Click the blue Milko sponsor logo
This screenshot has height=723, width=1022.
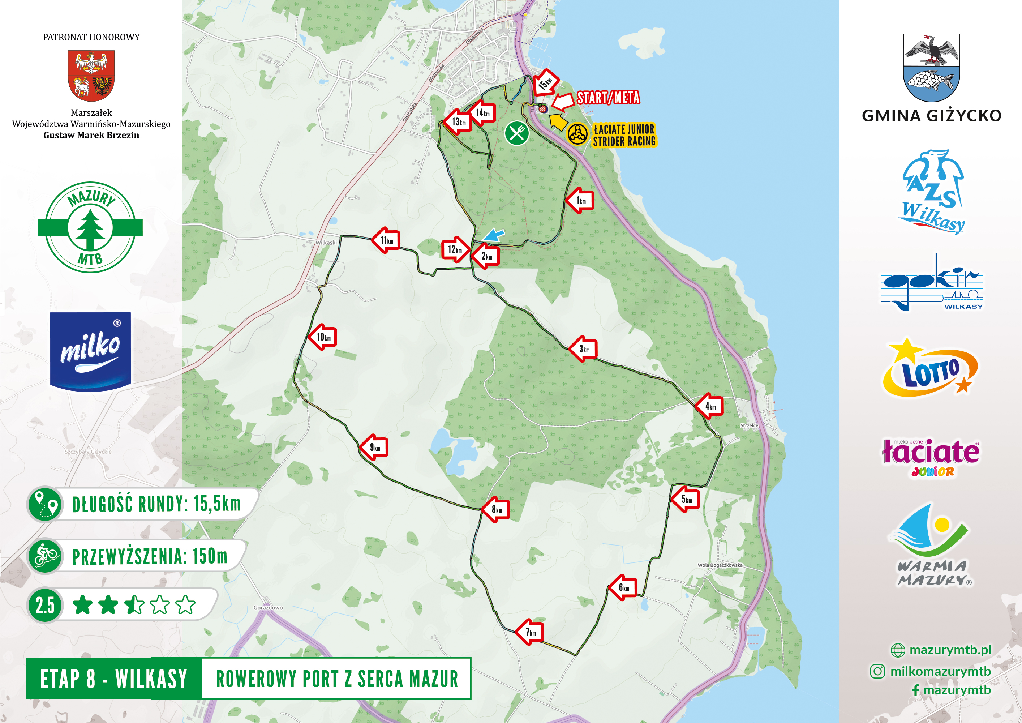point(90,351)
